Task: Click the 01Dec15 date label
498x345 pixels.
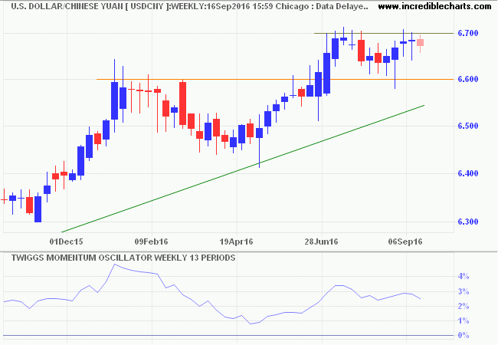Action: click(67, 242)
